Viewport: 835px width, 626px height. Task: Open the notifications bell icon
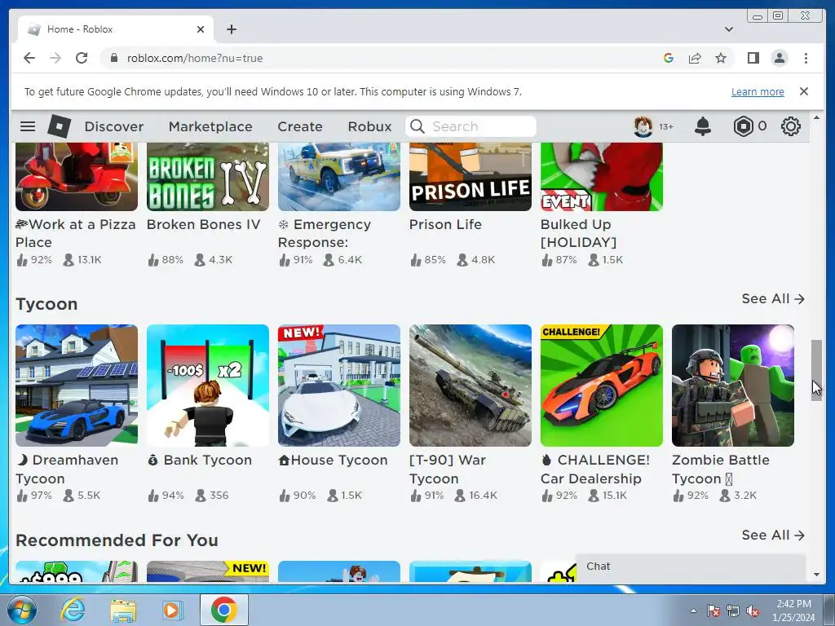[703, 126]
